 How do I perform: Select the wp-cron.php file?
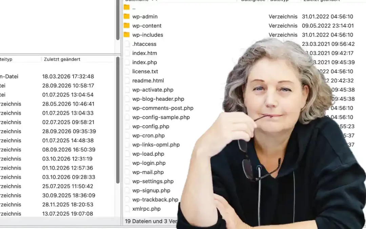point(148,135)
